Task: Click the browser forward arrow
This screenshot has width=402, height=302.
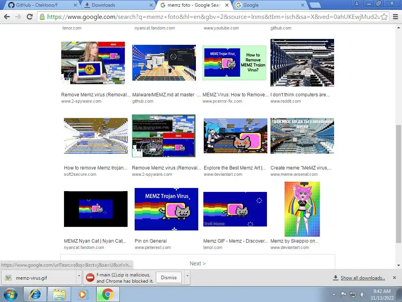Action: point(18,17)
